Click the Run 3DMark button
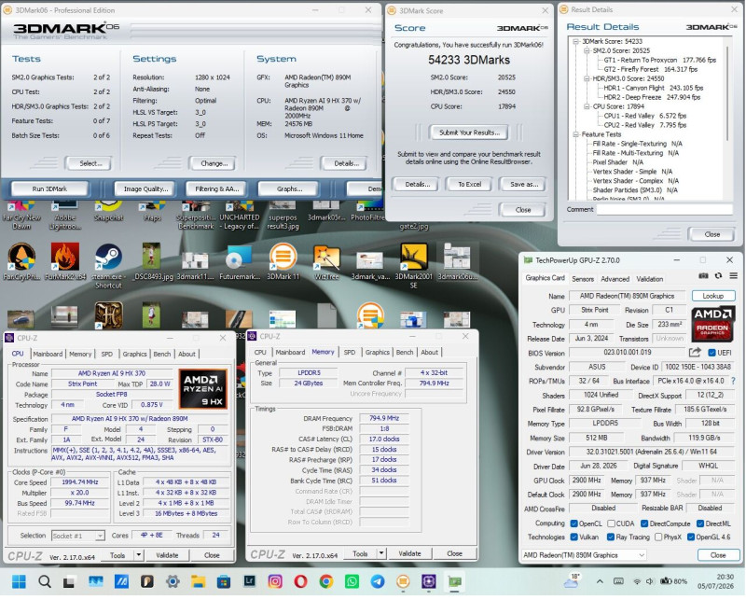 coord(49,189)
